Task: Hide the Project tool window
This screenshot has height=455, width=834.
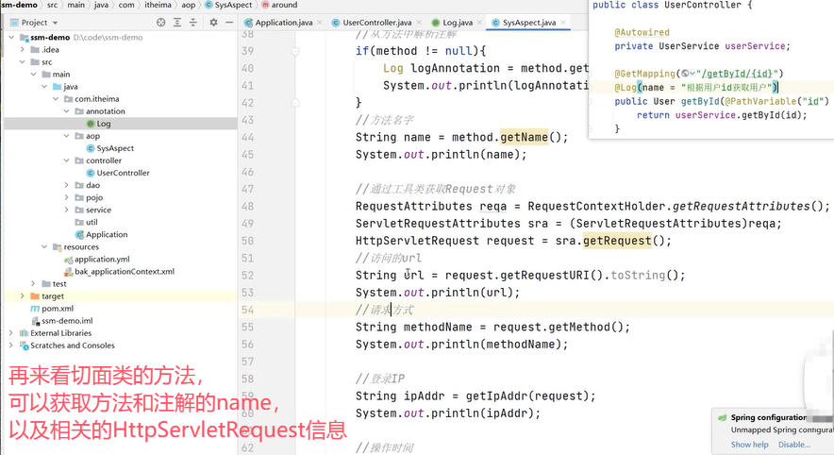Action: [x=229, y=23]
